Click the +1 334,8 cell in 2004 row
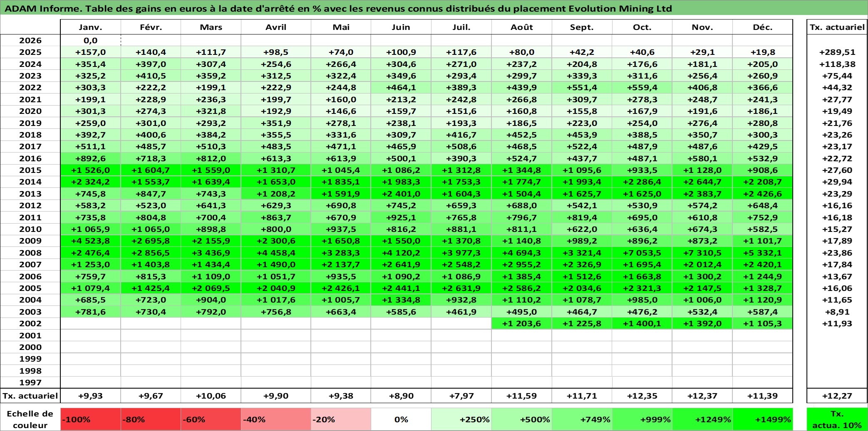Screen dimensions: 868x431 pyautogui.click(x=401, y=300)
